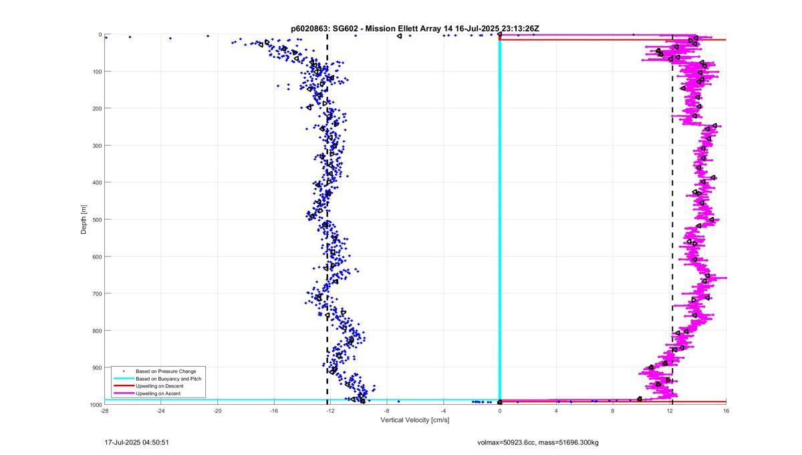The image size is (802, 455).
Task: Click the velocity axis tick "-24"
Action: click(161, 411)
